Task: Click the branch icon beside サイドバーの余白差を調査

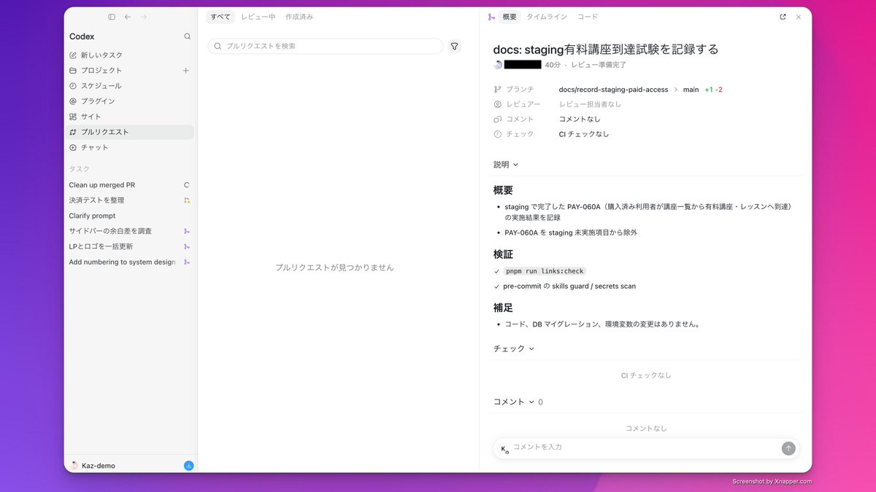Action: pos(187,231)
